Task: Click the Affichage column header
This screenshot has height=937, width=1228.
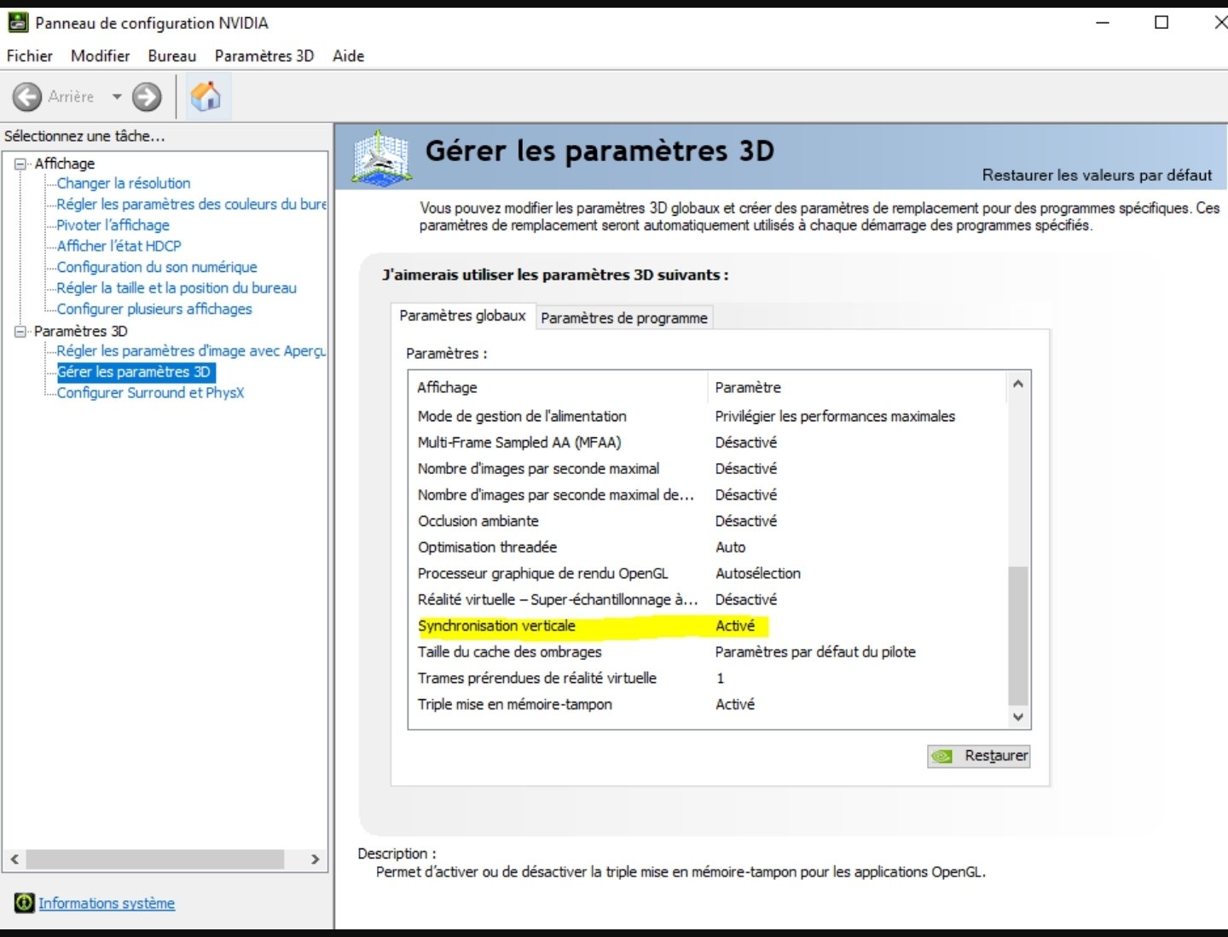Action: tap(559, 387)
